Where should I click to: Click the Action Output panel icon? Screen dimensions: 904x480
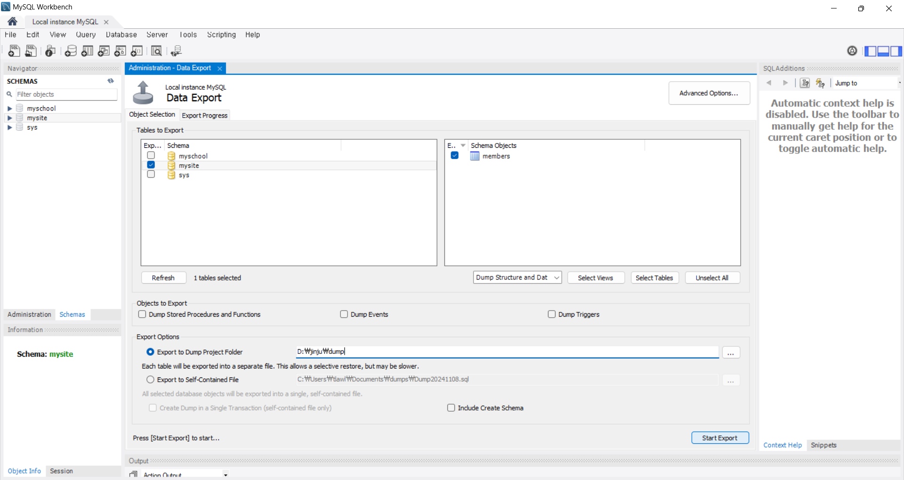(x=134, y=474)
